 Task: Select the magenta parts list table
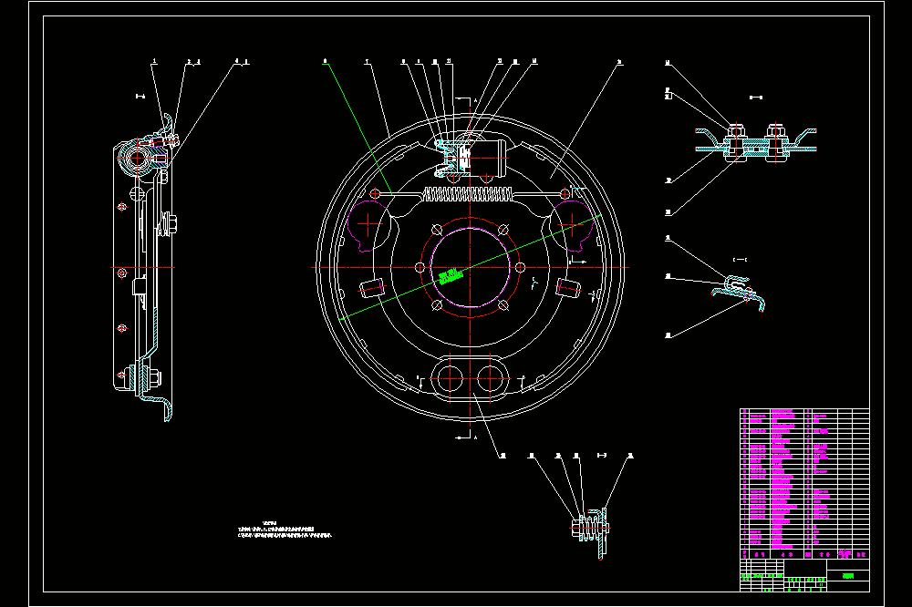pos(804,479)
